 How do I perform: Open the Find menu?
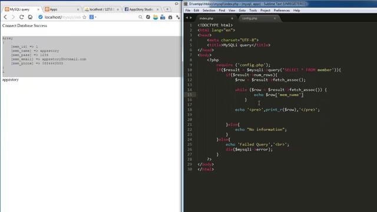point(221,11)
